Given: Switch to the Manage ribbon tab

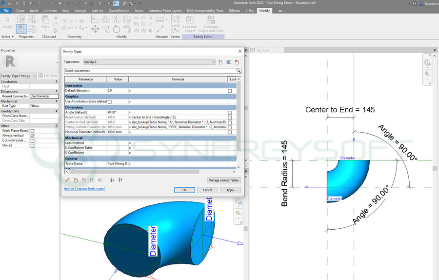Looking at the screenshot, I should pos(80,10).
